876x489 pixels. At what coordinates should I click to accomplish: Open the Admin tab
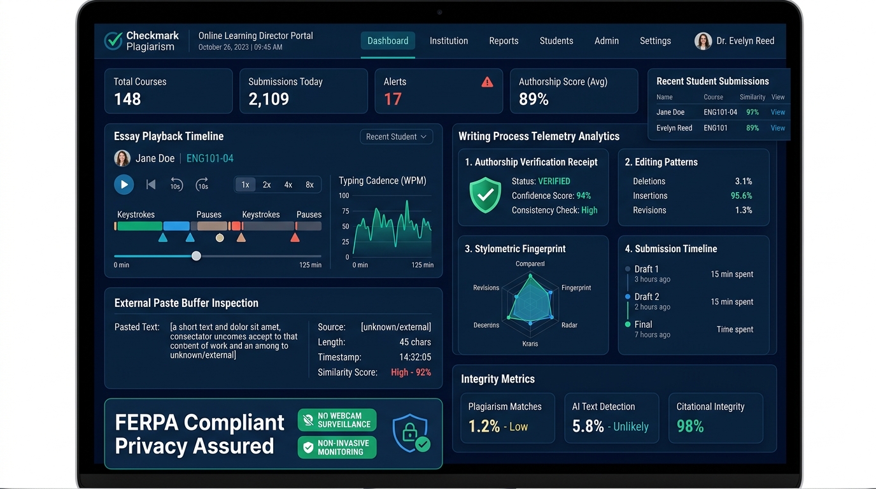coord(607,41)
